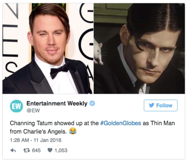This screenshot has width=187, height=162.
Task: Click the blue verified badge
Action: (x=92, y=103)
